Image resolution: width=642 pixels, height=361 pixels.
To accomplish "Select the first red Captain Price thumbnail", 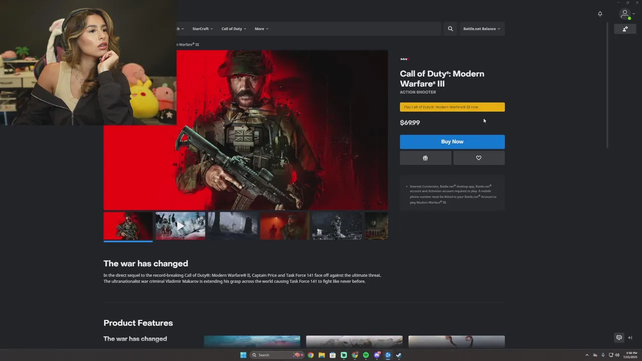I will pos(128,226).
